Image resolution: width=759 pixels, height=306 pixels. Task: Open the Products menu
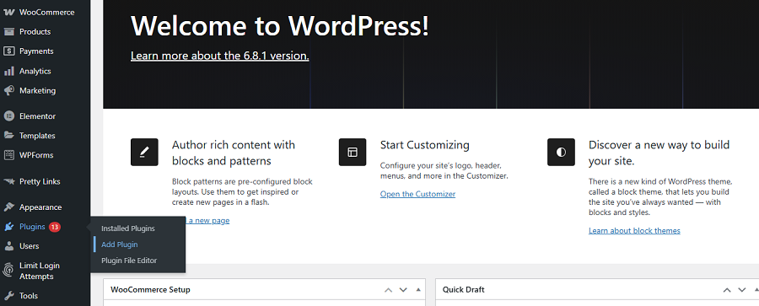point(35,31)
